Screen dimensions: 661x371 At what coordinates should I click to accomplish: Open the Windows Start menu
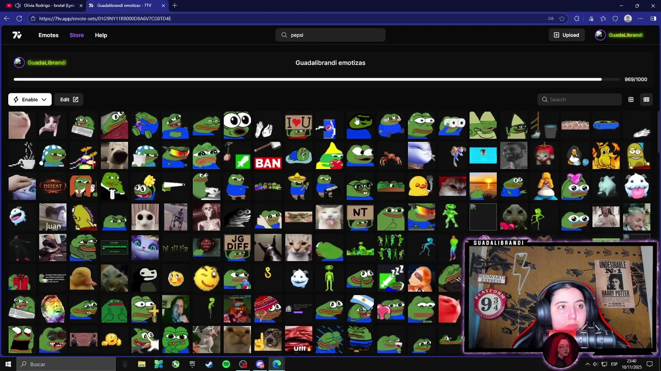point(8,364)
